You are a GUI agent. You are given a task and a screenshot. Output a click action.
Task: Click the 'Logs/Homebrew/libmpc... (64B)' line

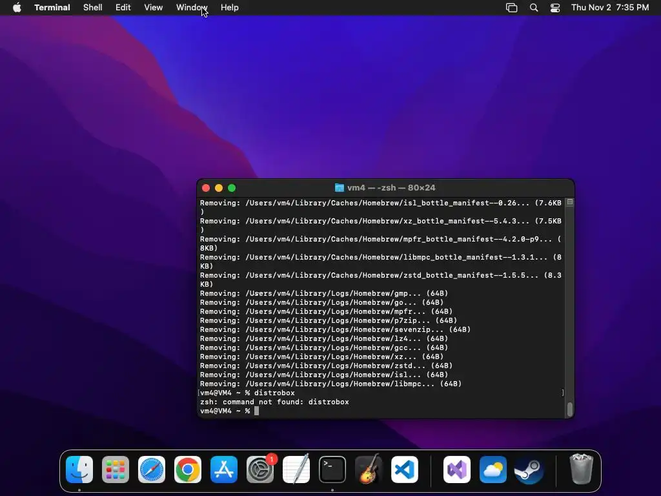(x=331, y=384)
